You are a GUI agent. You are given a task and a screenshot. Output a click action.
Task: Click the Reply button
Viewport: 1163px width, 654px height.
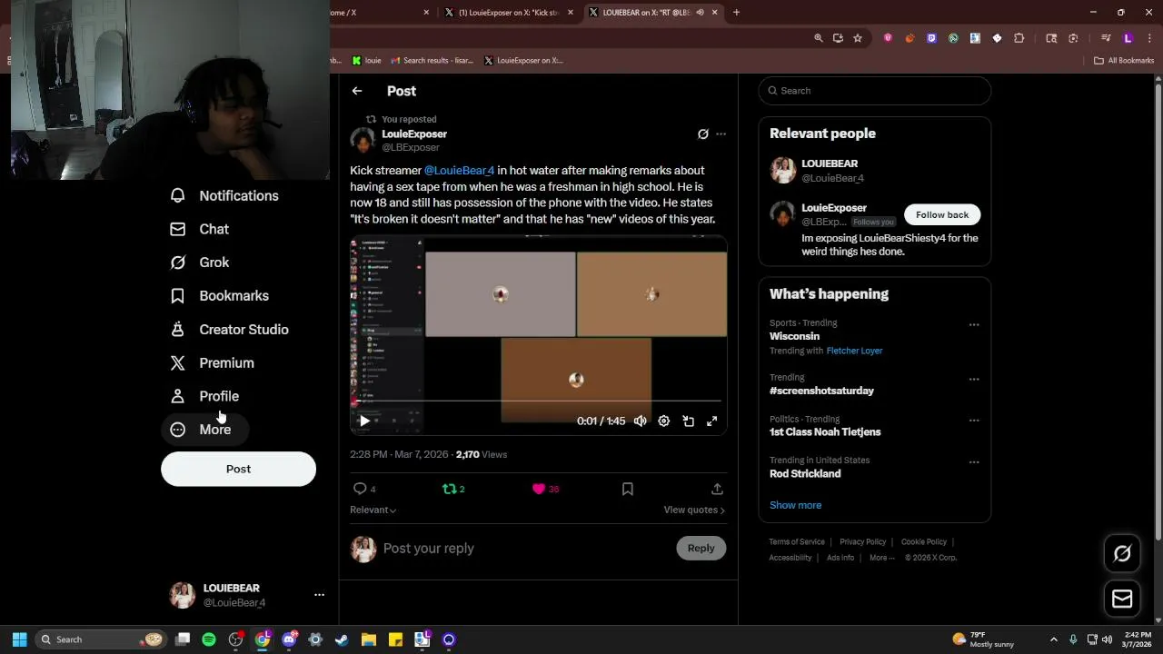coord(701,548)
